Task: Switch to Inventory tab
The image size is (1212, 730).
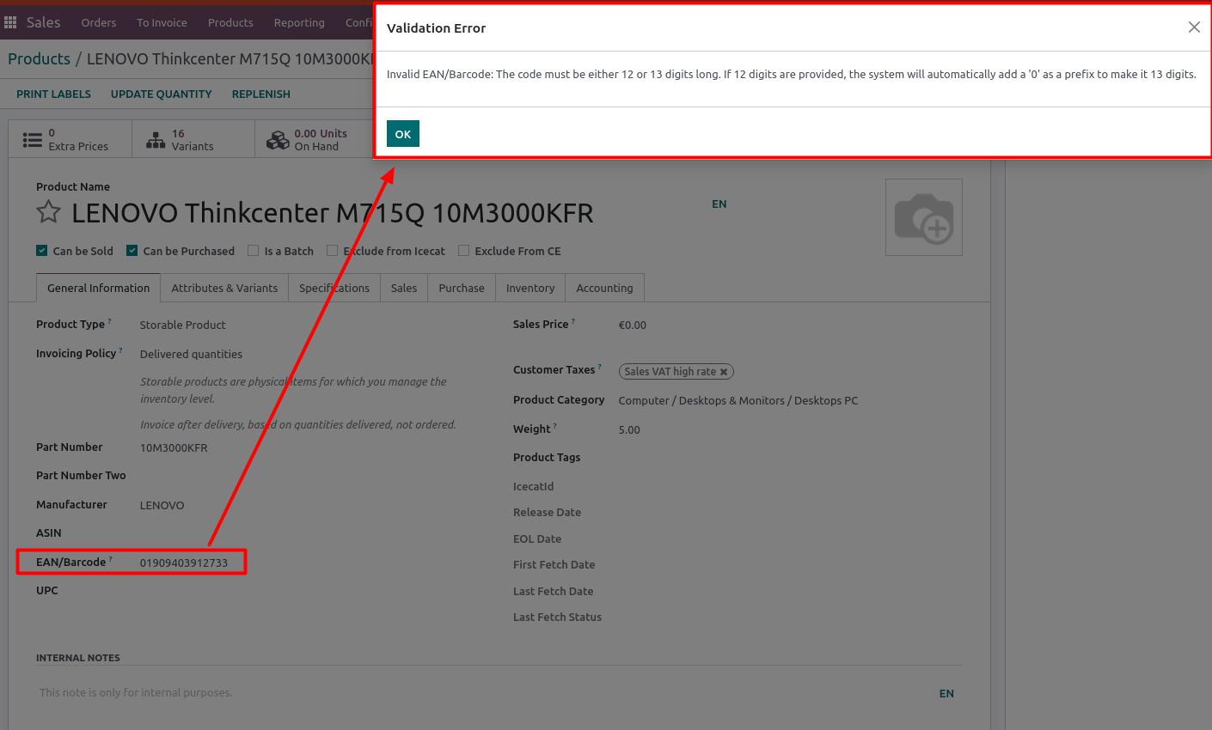Action: click(x=530, y=288)
